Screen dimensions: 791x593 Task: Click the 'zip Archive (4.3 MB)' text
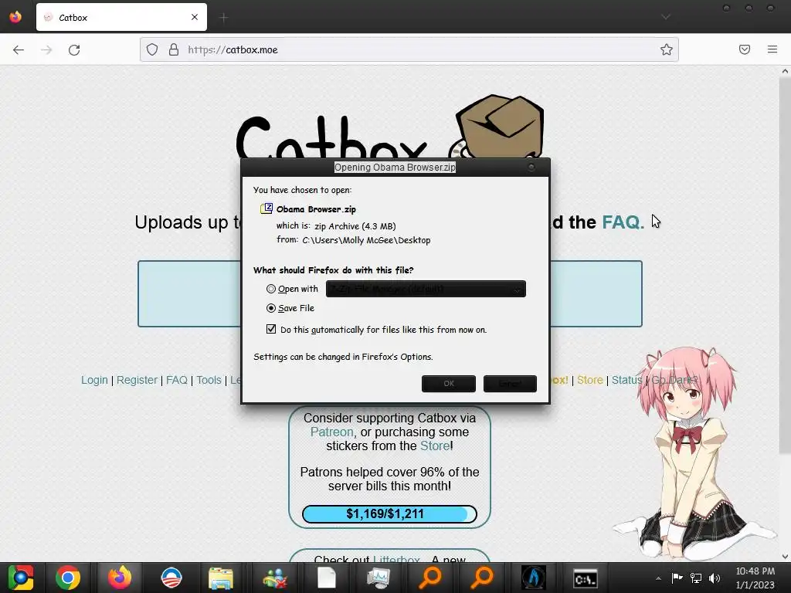[x=355, y=226]
